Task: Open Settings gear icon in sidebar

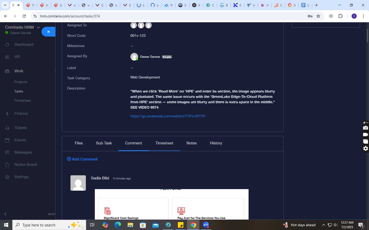Action: pos(7,177)
